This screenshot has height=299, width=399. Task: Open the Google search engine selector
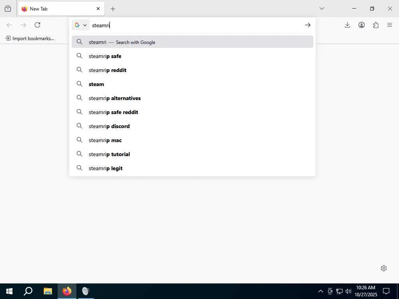tap(81, 25)
